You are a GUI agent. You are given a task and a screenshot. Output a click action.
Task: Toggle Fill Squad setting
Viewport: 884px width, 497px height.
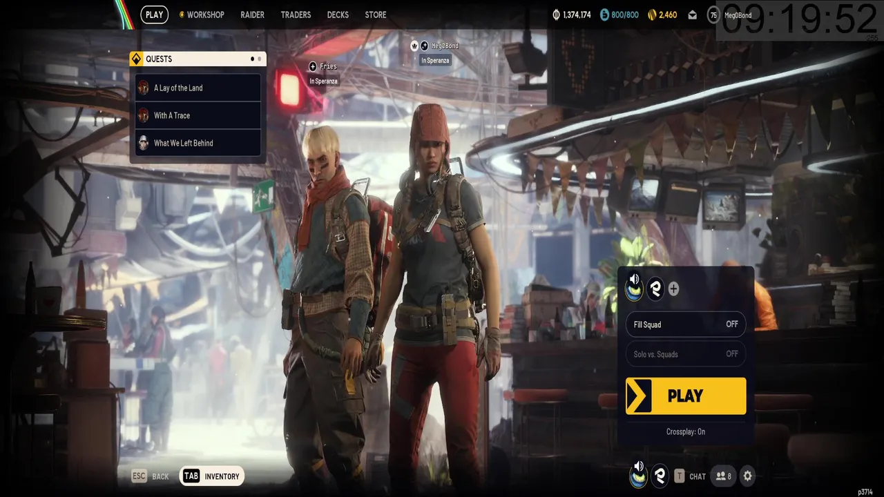pos(686,324)
